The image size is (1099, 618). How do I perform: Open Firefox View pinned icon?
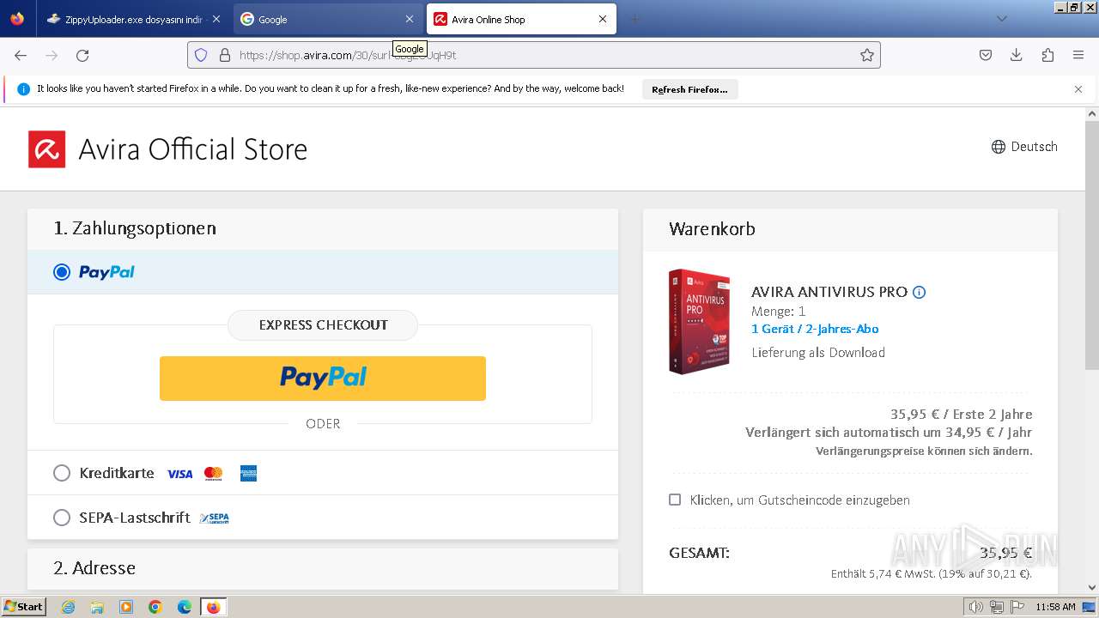(17, 19)
